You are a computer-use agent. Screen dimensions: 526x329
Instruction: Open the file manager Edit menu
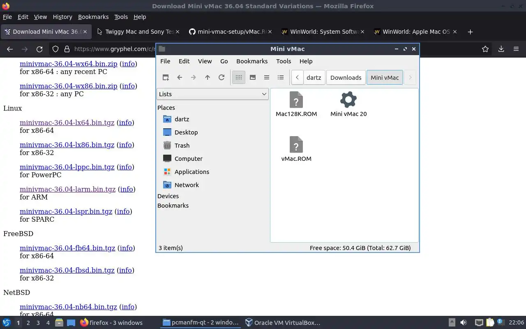click(x=184, y=61)
